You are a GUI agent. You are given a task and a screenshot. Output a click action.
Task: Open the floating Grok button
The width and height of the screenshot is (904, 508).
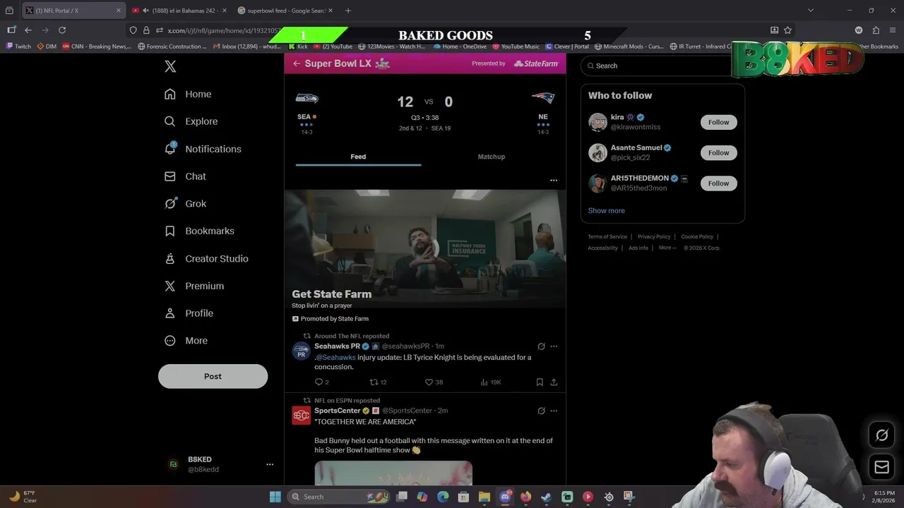tap(881, 435)
